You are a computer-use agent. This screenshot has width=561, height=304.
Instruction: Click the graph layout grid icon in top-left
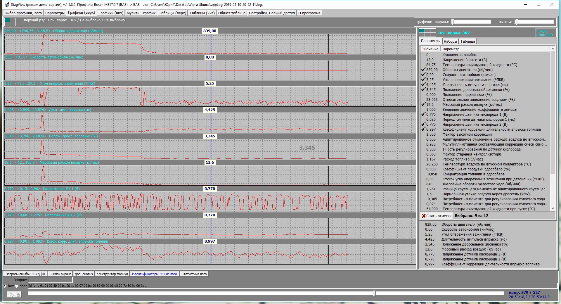point(13,22)
